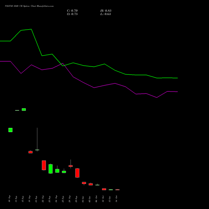Select the 21 Sep date label
This screenshot has width=209, height=209.
(x=36, y=199)
